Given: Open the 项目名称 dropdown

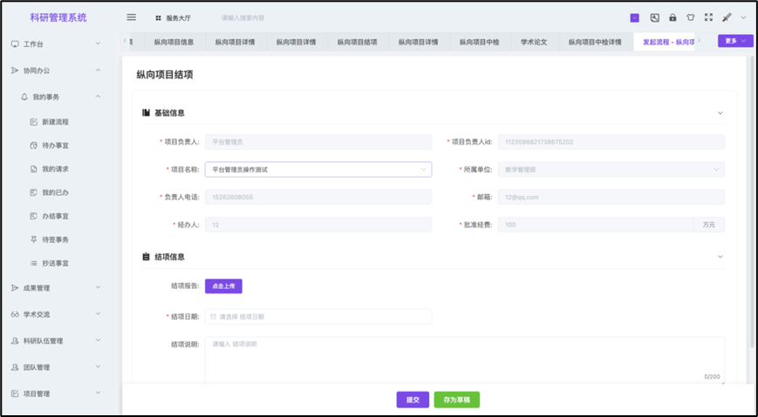Looking at the screenshot, I should point(318,170).
